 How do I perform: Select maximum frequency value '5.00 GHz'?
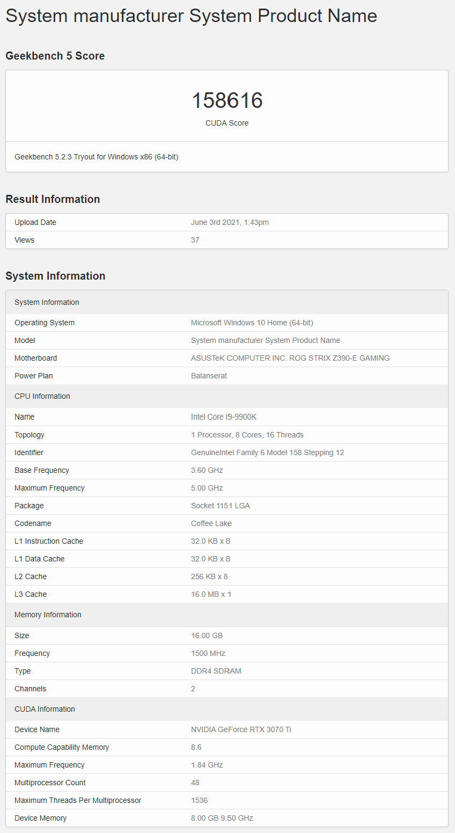[x=207, y=488]
